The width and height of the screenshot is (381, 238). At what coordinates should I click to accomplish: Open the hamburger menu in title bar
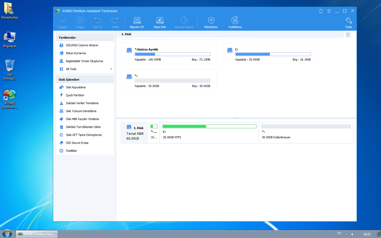coord(329,11)
